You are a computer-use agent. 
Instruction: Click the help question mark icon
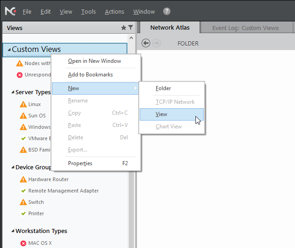167,11
